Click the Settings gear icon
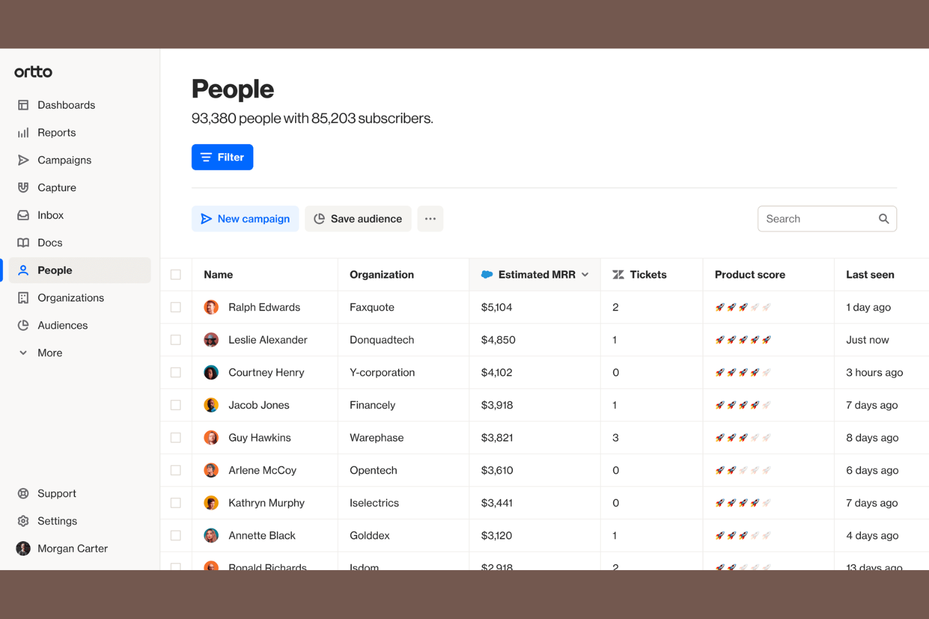Viewport: 929px width, 619px height. click(23, 521)
